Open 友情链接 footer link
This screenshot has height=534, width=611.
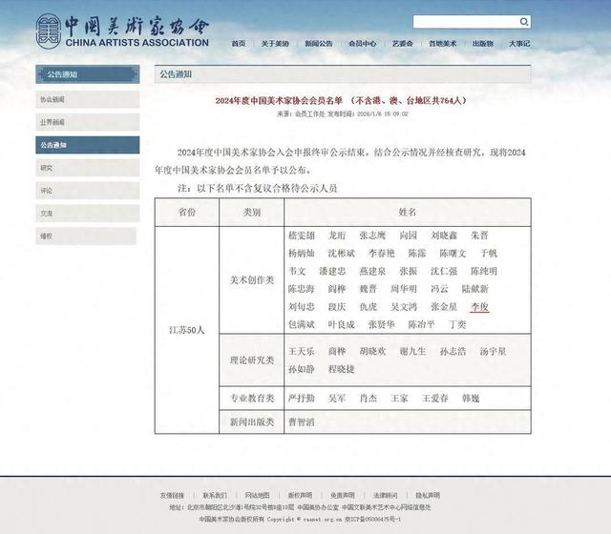coord(172,495)
